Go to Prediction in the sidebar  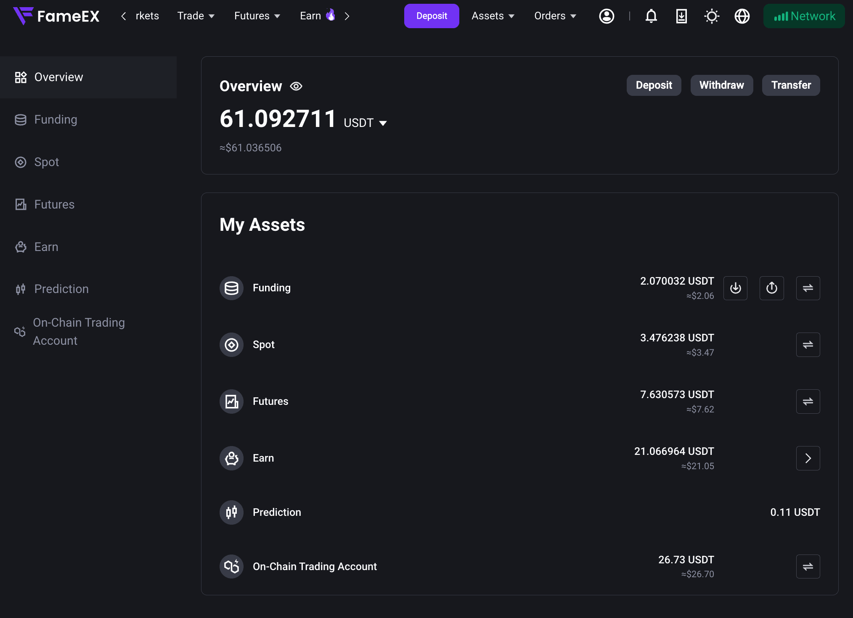pos(88,289)
